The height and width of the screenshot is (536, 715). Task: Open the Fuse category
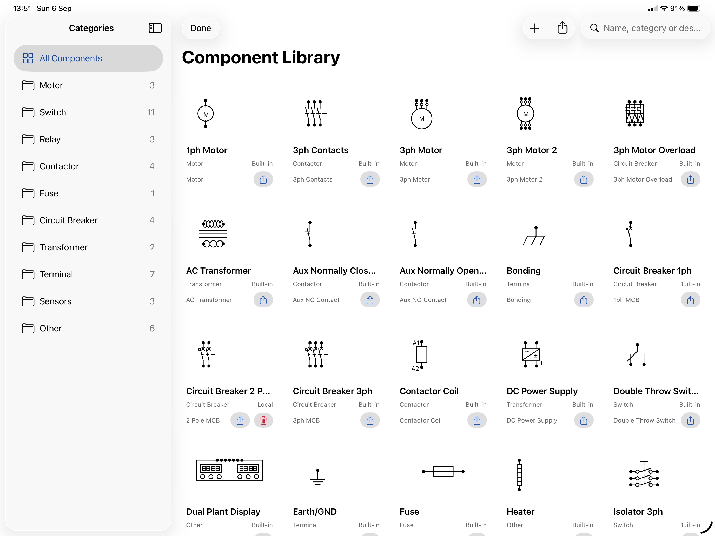pyautogui.click(x=88, y=193)
